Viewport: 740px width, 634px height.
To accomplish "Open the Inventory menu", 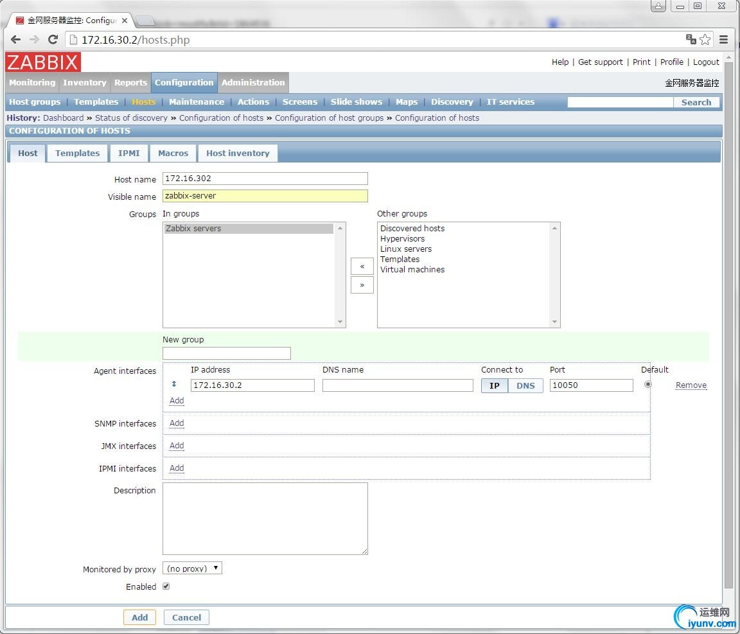I will tap(85, 83).
